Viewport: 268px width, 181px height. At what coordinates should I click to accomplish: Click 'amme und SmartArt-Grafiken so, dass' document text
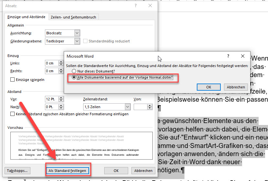coord(213,146)
